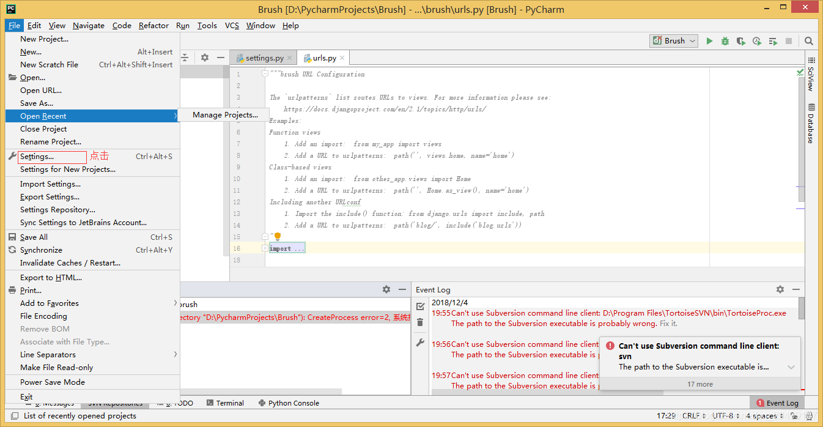The image size is (823, 427).
Task: Open the gear options in SVN Repositories panel
Action: pos(386,289)
